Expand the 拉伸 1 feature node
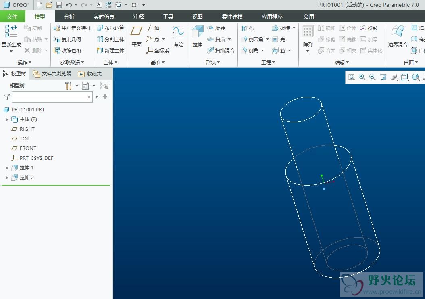425x299 pixels. click(7, 168)
